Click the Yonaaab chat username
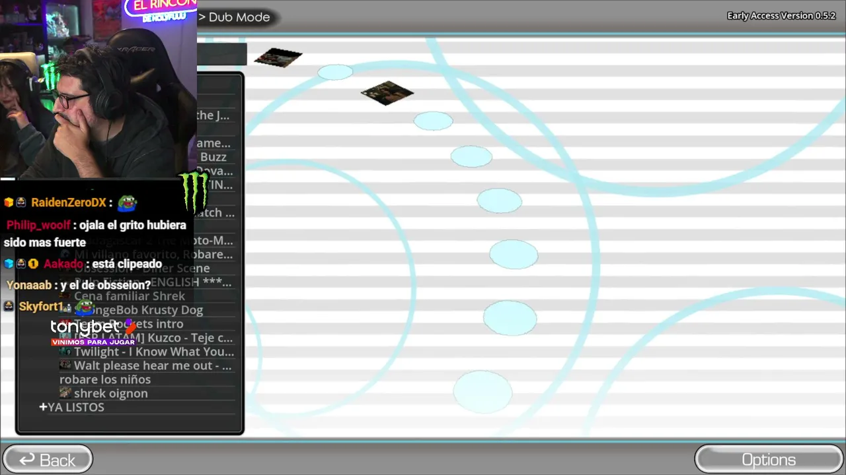The height and width of the screenshot is (475, 846). pyautogui.click(x=29, y=285)
